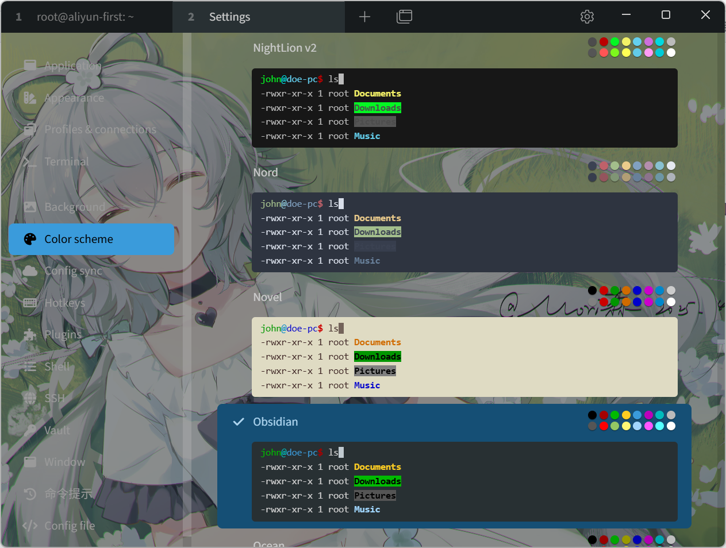Click the Nord terminal preview
This screenshot has height=548, width=726.
(x=464, y=233)
